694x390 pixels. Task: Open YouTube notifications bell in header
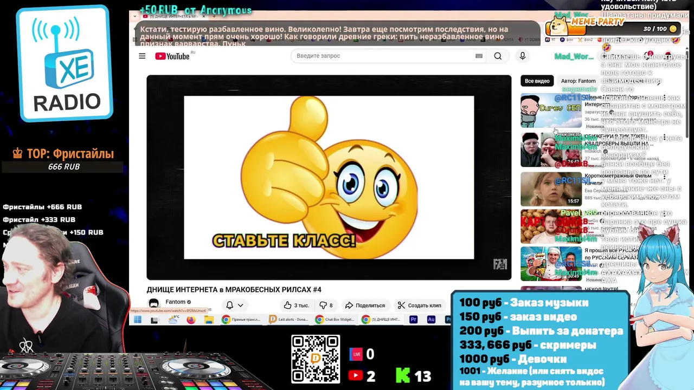coord(648,56)
